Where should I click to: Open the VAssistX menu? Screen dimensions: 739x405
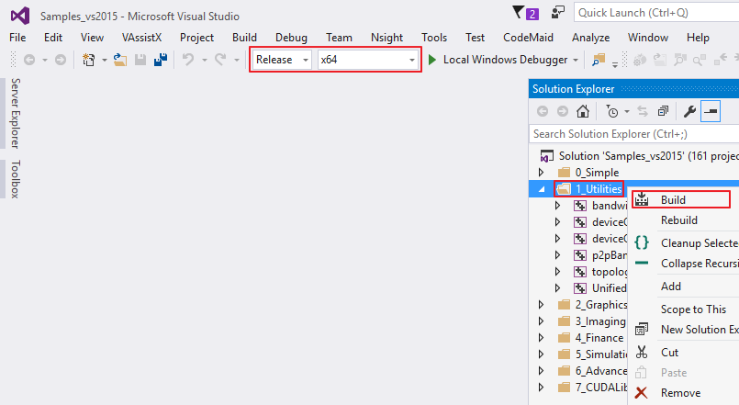tap(142, 38)
